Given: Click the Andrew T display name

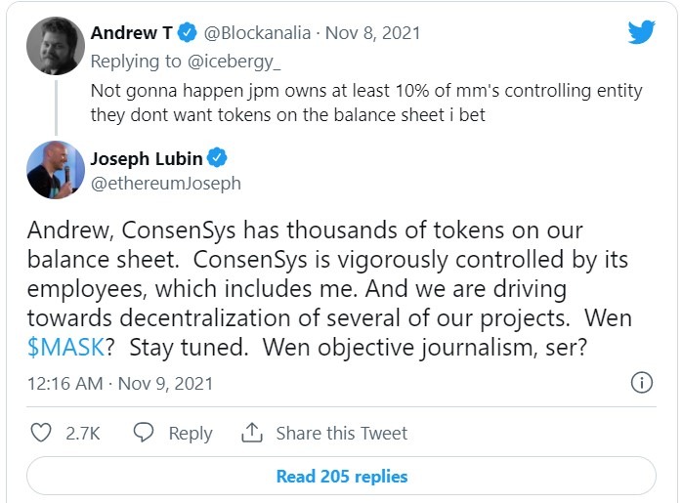Looking at the screenshot, I should tap(131, 33).
